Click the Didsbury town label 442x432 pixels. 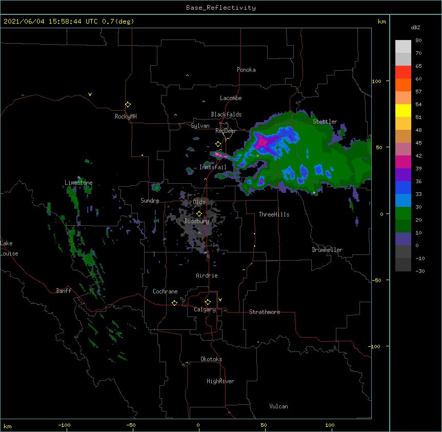[196, 221]
